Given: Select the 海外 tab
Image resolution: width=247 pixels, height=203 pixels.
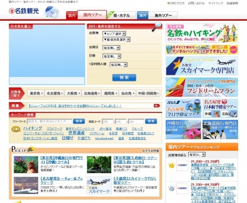Looking at the screenshot, I should [143, 15].
